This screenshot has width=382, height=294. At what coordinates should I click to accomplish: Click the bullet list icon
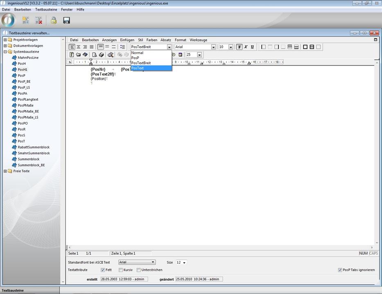tap(122, 47)
